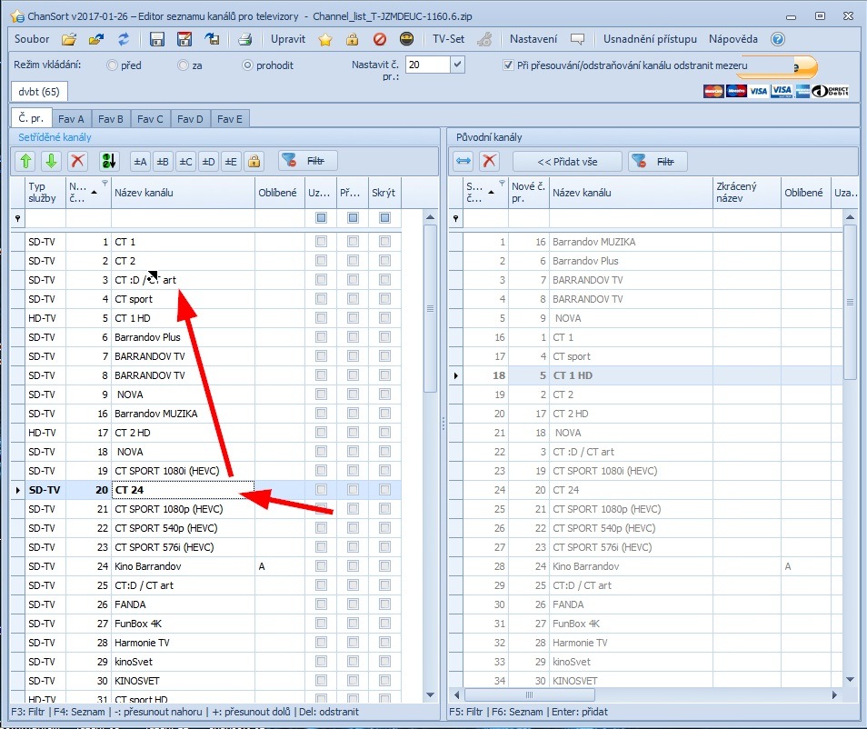Click the horizontal scrollbar in original channels

pos(529,694)
